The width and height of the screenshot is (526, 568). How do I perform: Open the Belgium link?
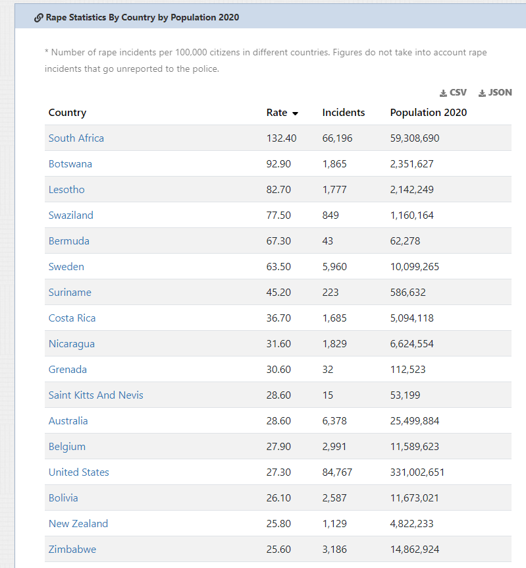click(67, 447)
